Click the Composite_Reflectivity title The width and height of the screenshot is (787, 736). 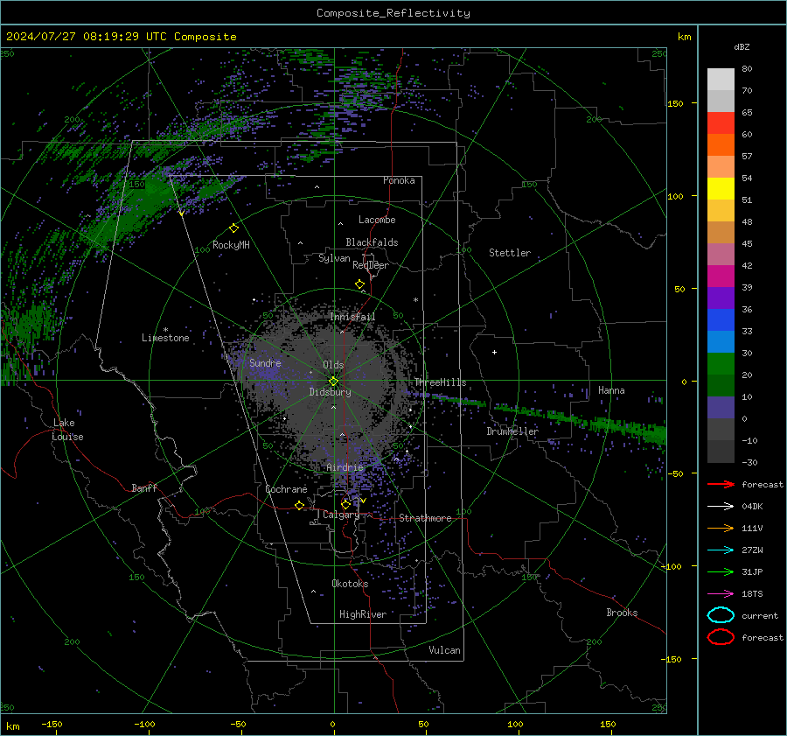[x=393, y=13]
